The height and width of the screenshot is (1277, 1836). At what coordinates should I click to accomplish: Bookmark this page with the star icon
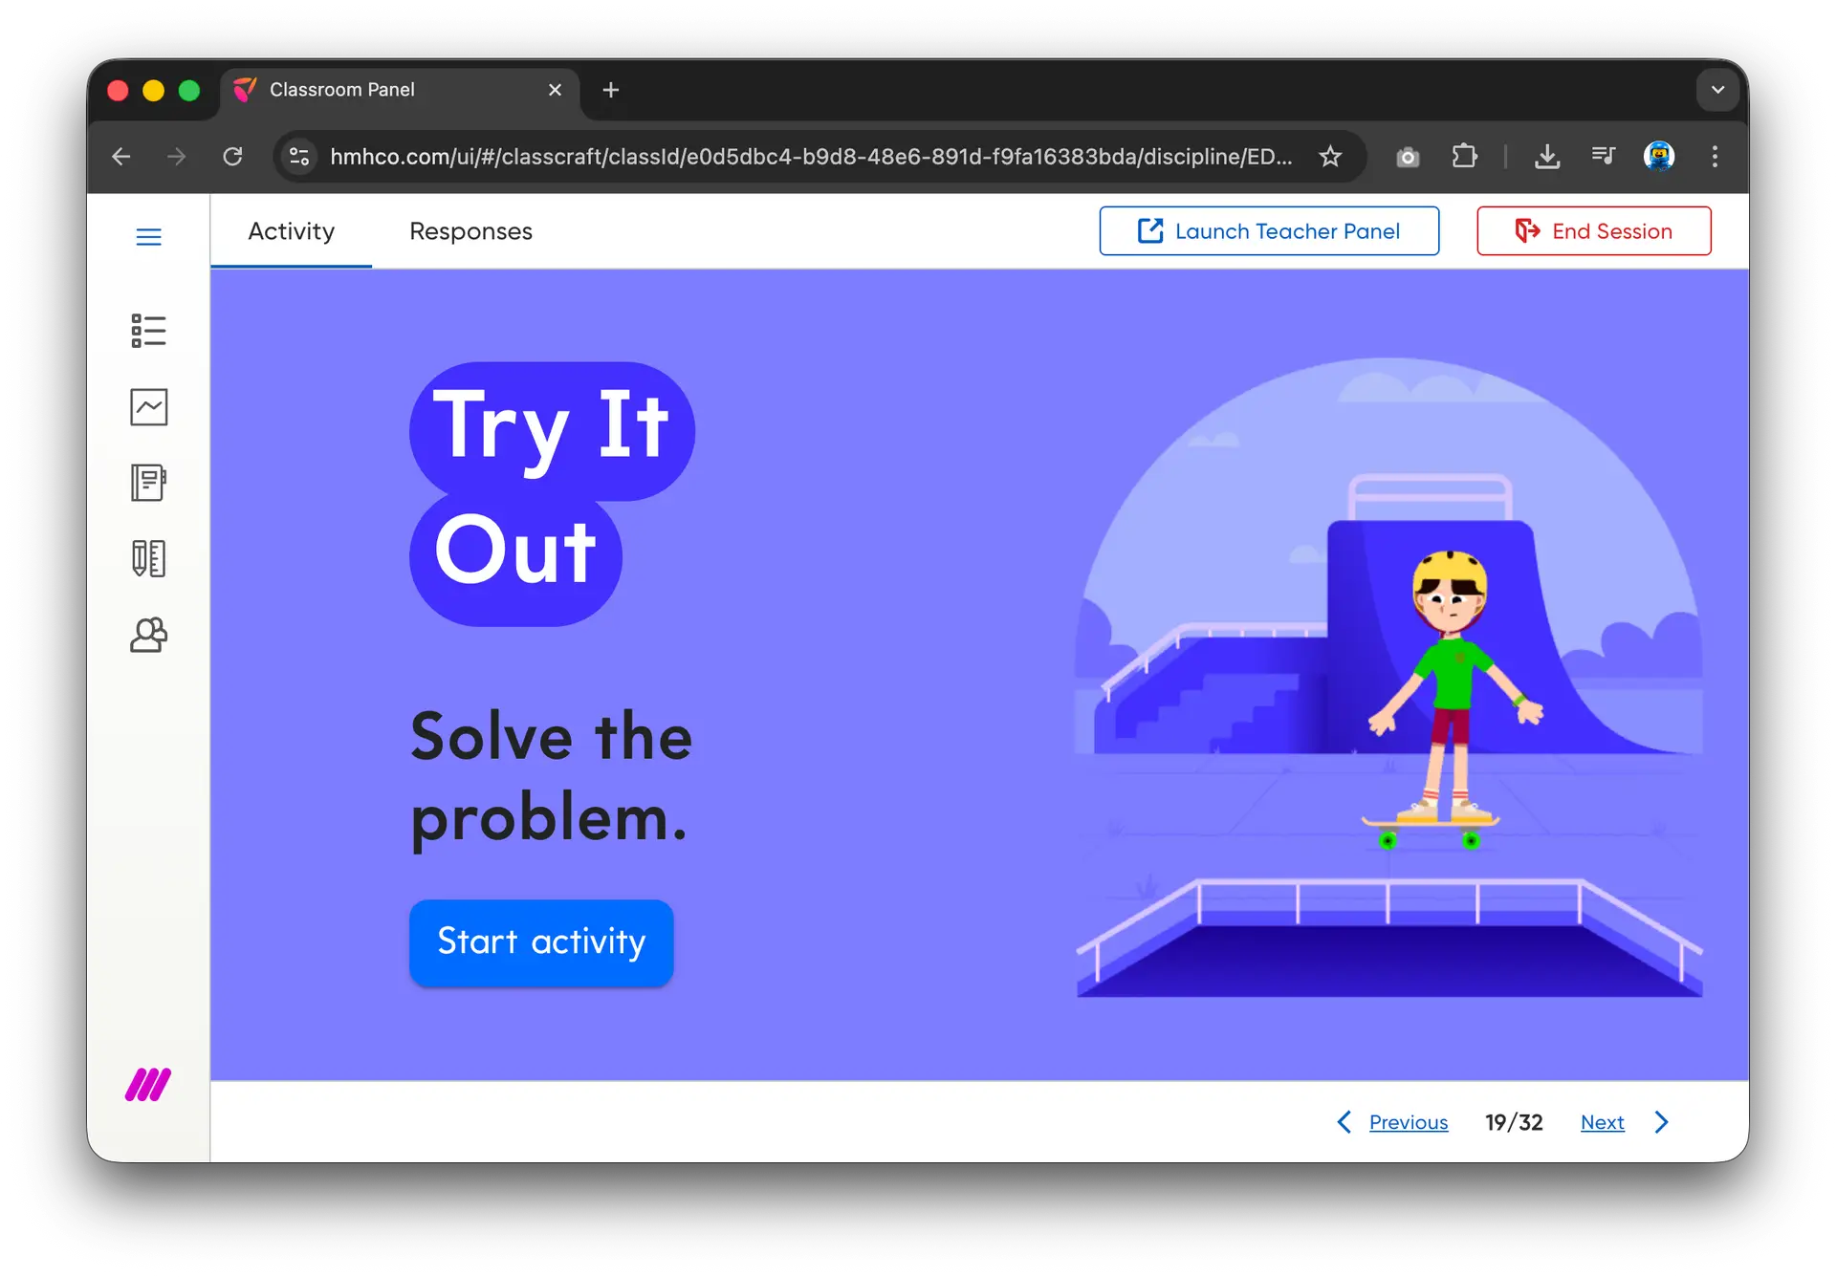point(1330,156)
